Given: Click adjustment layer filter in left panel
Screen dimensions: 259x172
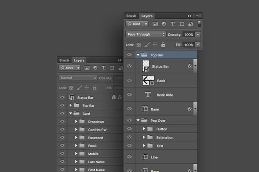Looking at the screenshot, I should pos(95,68).
